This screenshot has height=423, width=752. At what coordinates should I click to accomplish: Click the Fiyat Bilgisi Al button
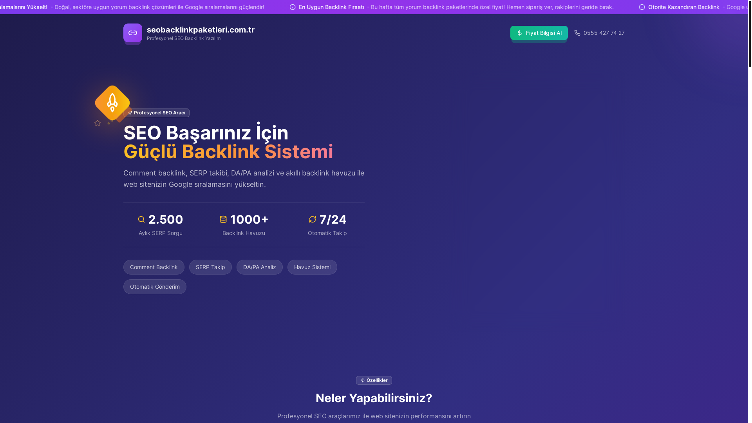point(539,33)
